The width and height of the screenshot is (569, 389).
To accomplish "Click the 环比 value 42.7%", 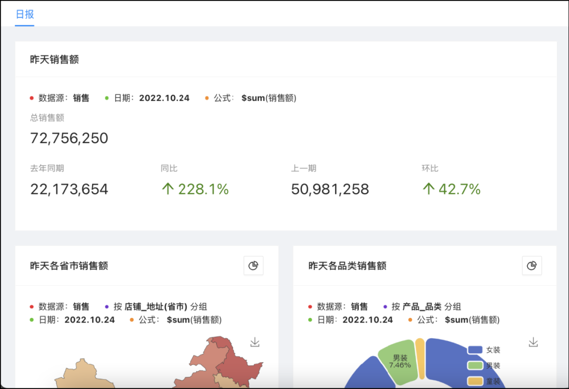I will [x=452, y=189].
